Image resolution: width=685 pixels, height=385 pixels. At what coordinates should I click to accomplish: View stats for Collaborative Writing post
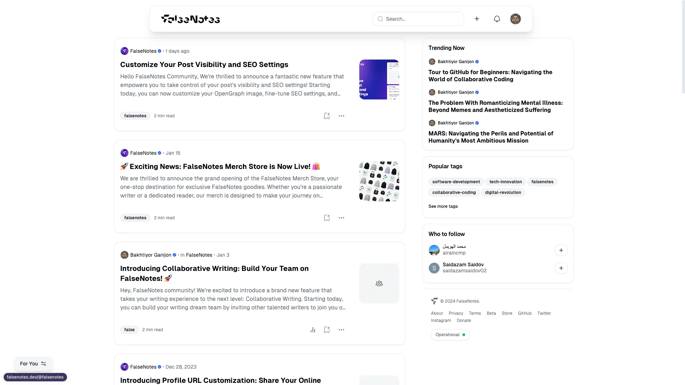pos(313,330)
